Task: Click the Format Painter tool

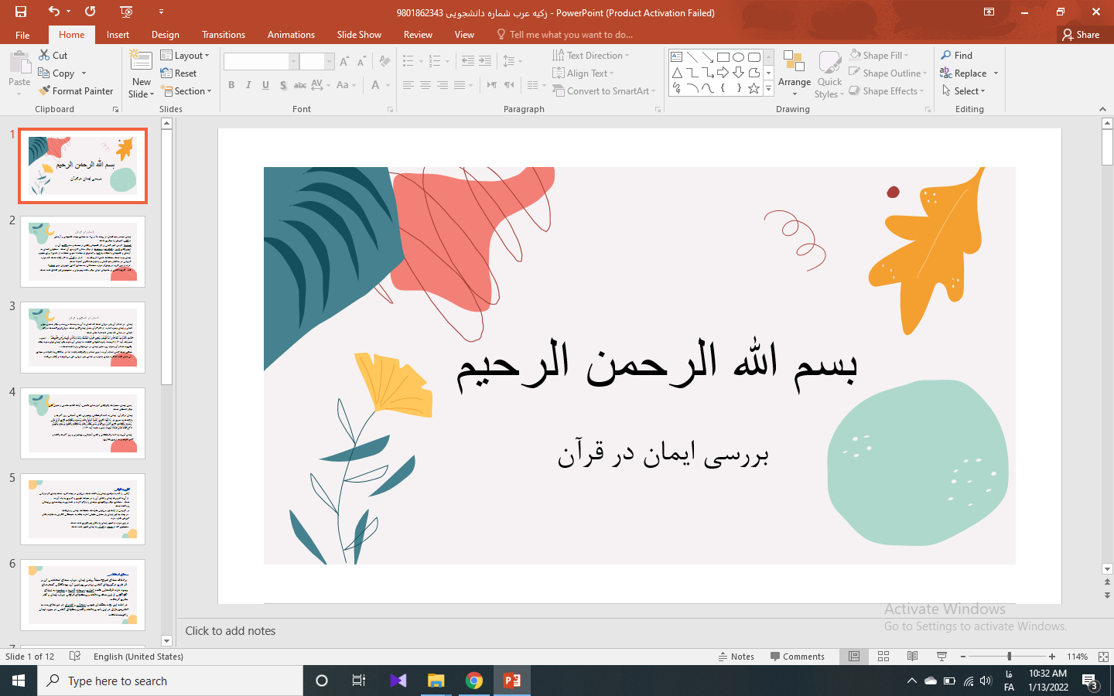Action: click(76, 91)
